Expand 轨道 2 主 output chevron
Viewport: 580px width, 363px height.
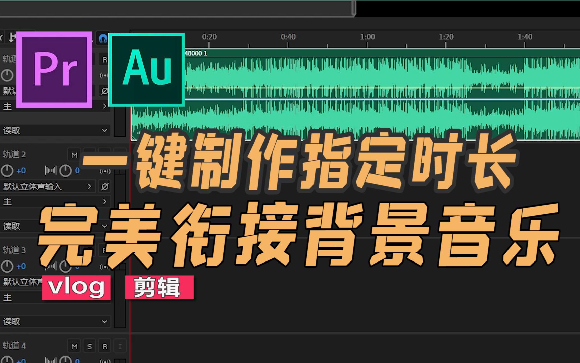point(105,201)
